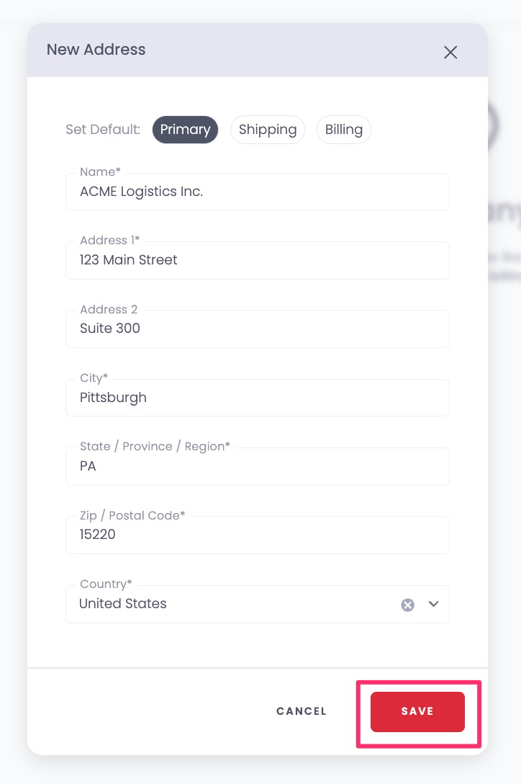Clear the selected United States country value
Viewport: 521px width, 784px height.
point(407,605)
